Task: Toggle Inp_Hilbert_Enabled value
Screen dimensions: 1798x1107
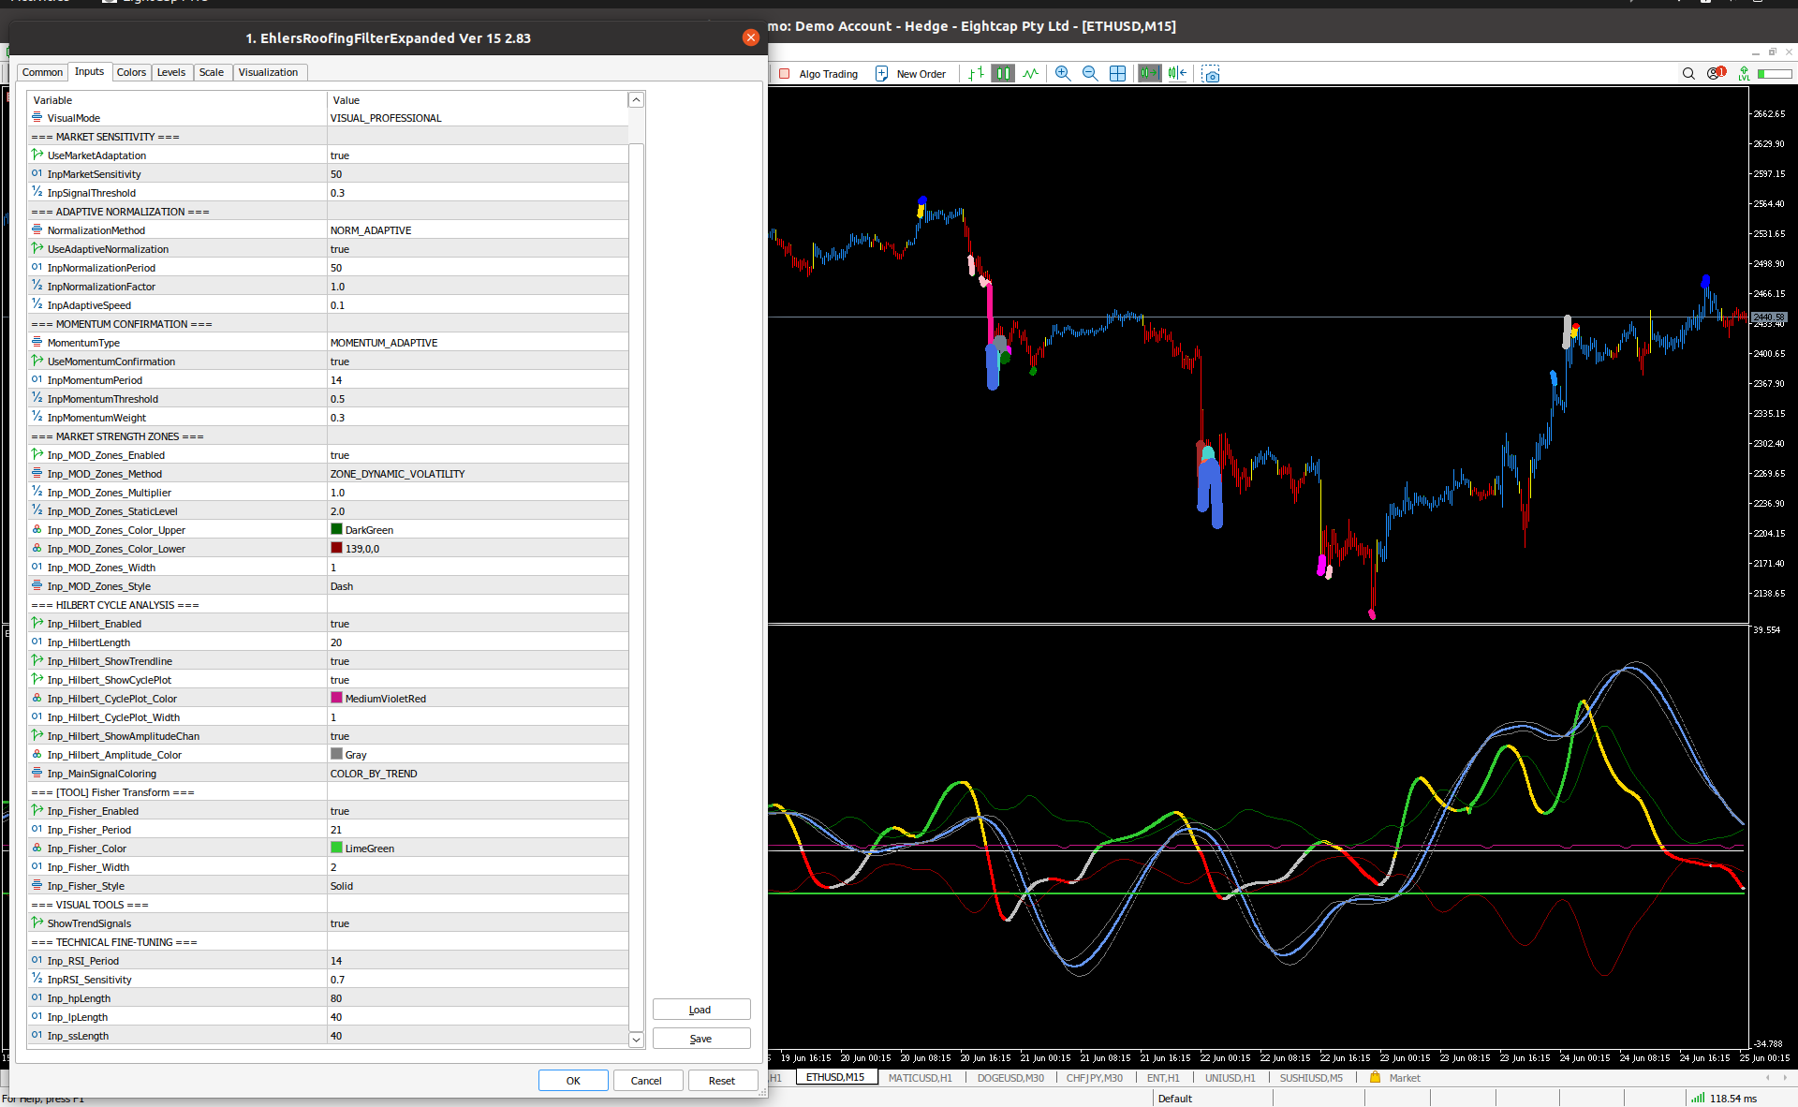Action: pos(340,624)
